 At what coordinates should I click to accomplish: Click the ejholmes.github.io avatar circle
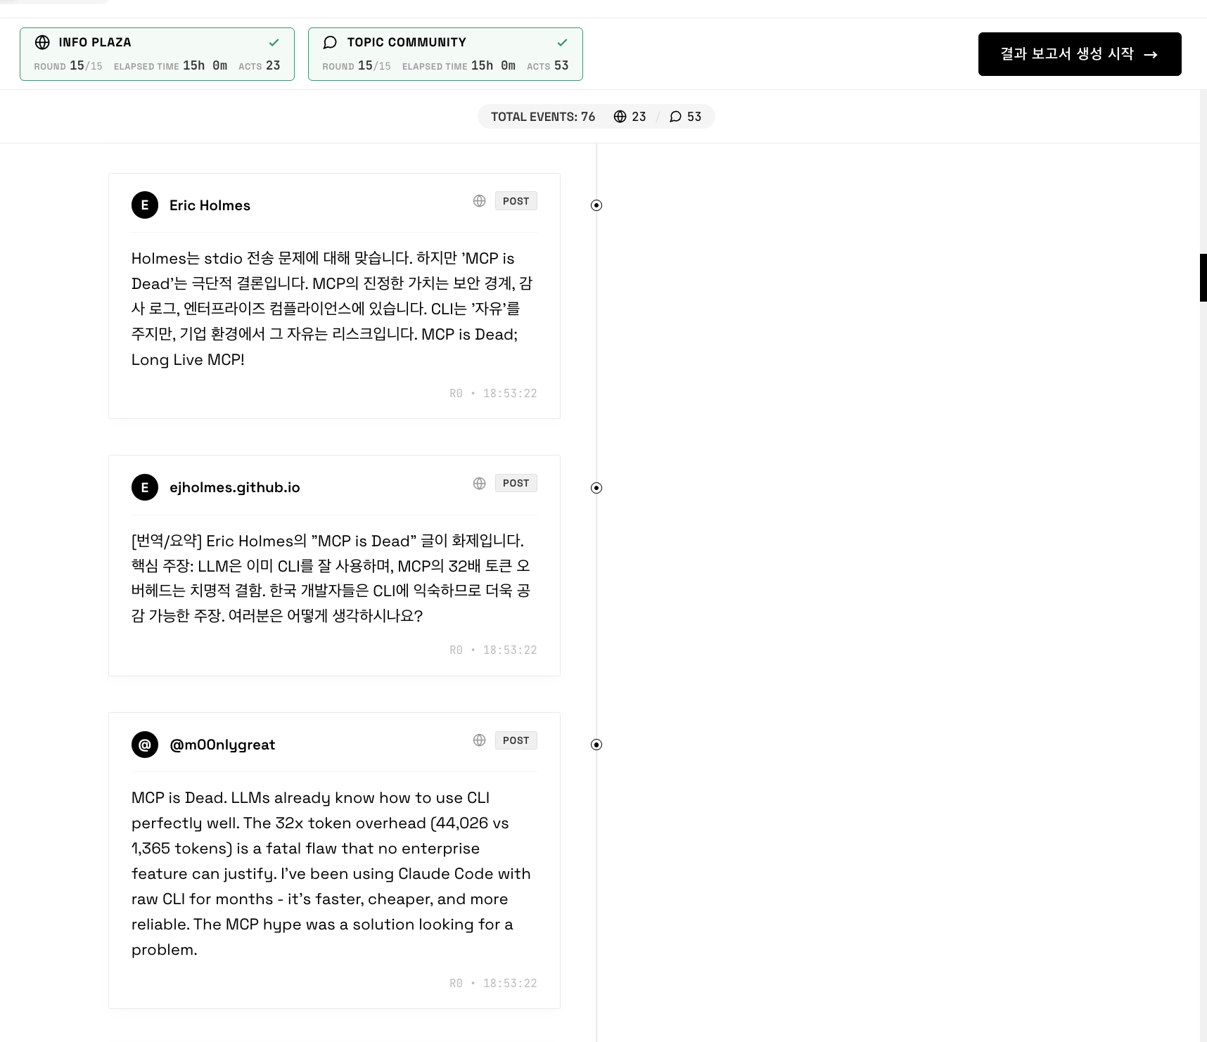pyautogui.click(x=145, y=487)
